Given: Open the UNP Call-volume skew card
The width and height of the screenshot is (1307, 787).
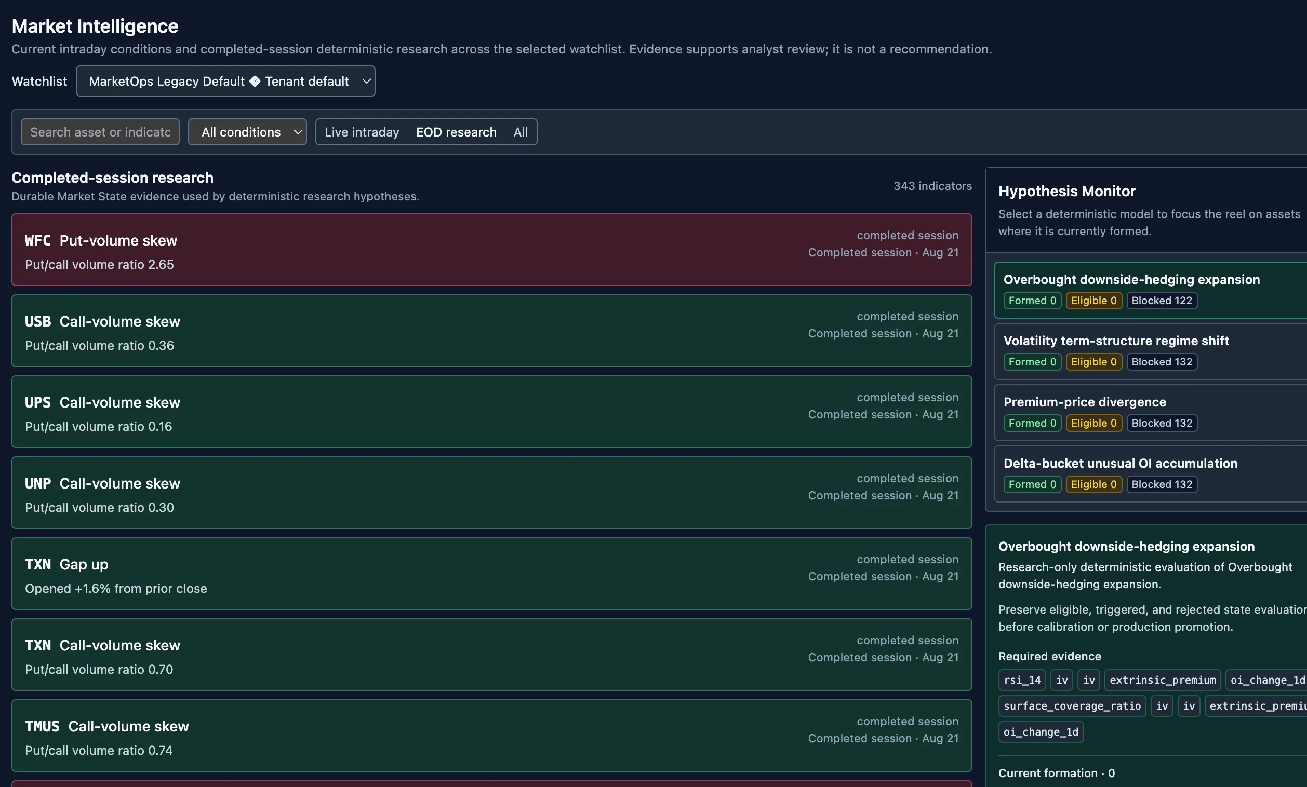Looking at the screenshot, I should click(x=492, y=493).
